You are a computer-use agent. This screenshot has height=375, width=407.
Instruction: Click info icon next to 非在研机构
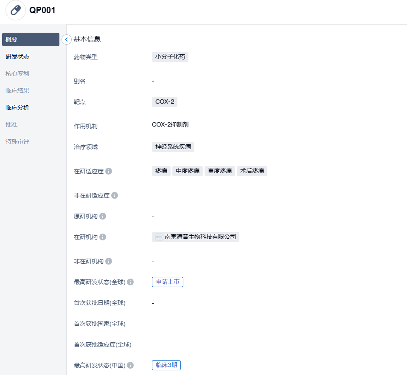109,261
